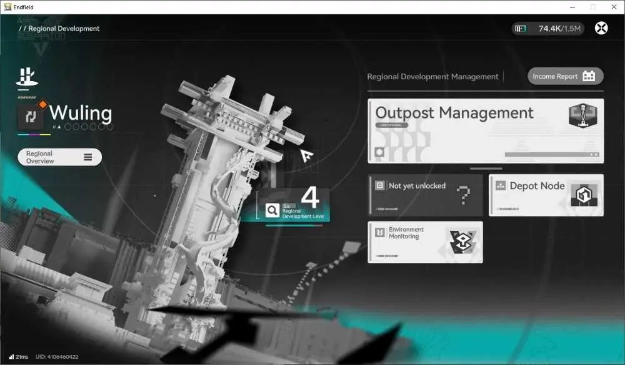The height and width of the screenshot is (365, 625).
Task: Click the small icon left of Environment Monitoring label
Action: point(380,232)
